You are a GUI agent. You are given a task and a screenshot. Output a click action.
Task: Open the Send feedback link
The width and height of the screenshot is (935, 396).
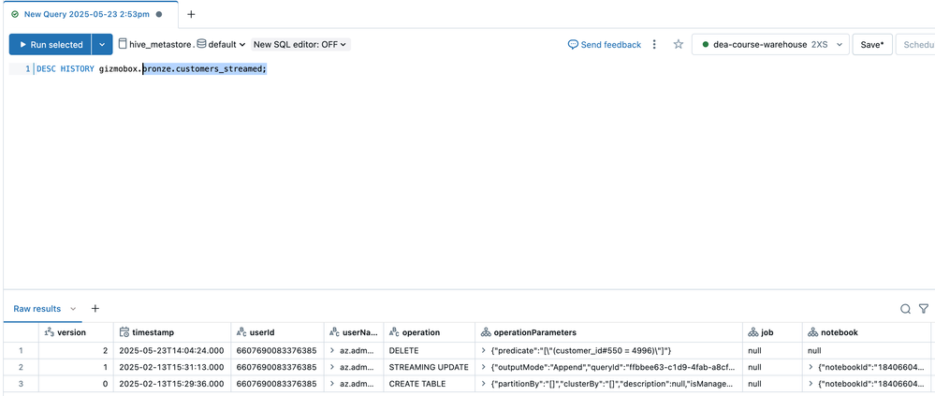pos(605,44)
